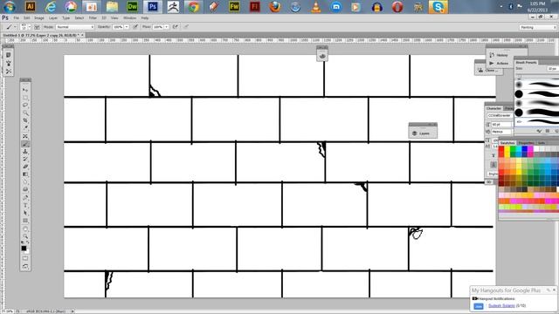This screenshot has height=314, width=559.
Task: Open the Image menu
Action: [39, 17]
